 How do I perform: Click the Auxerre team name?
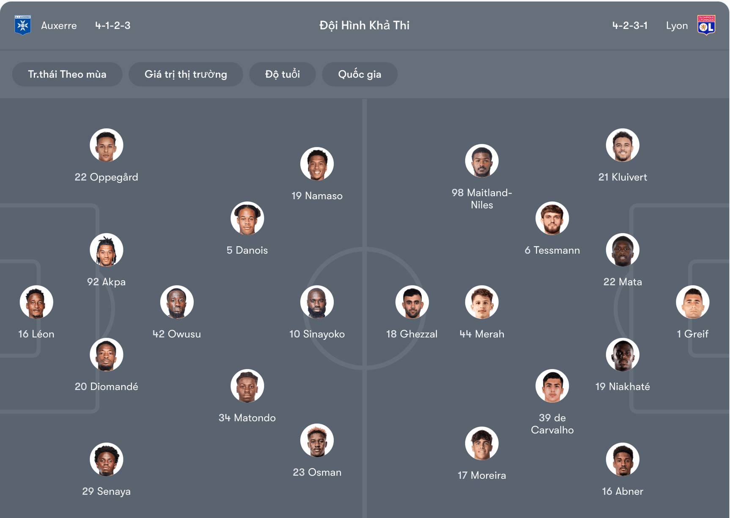coord(59,26)
